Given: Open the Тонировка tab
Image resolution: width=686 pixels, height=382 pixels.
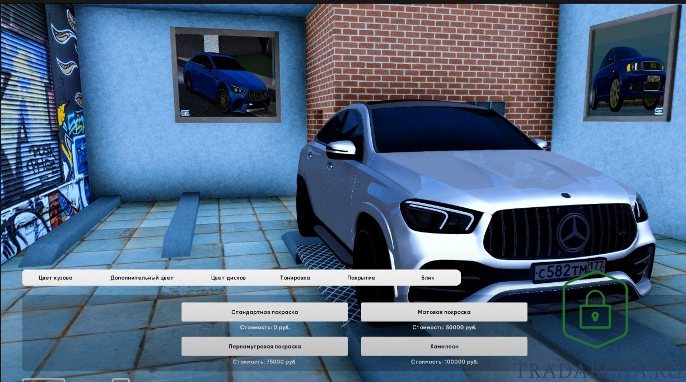Looking at the screenshot, I should 295,278.
